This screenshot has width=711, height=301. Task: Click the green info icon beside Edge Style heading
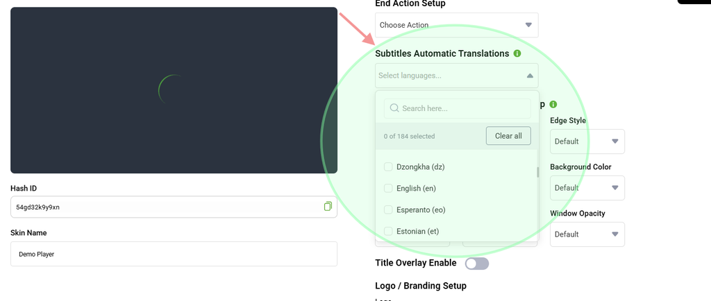[x=553, y=104]
